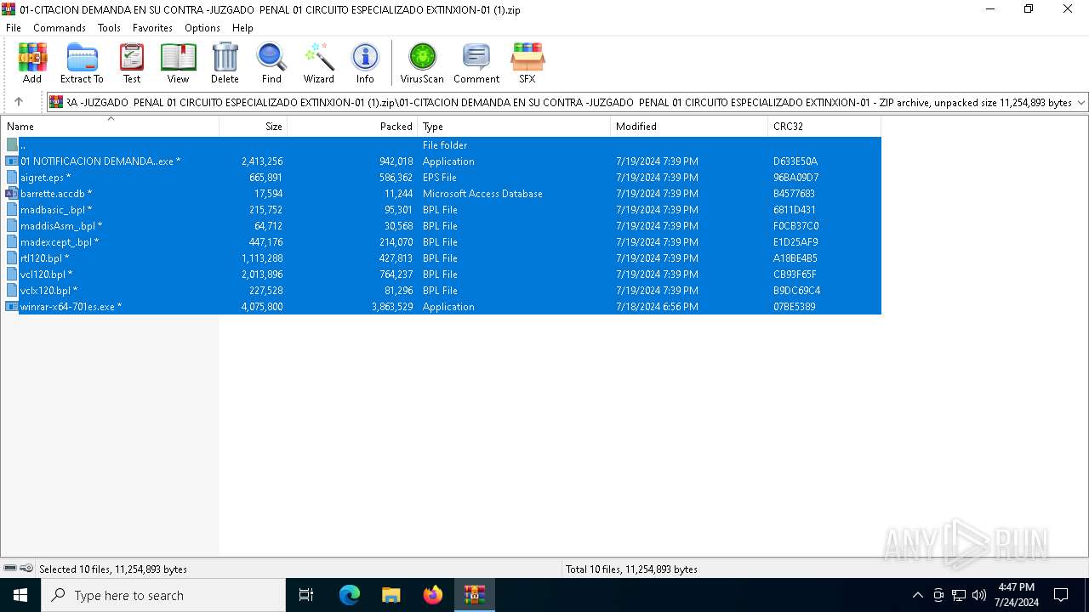Image resolution: width=1089 pixels, height=612 pixels.
Task: Click the Windows Start button
Action: 20,595
